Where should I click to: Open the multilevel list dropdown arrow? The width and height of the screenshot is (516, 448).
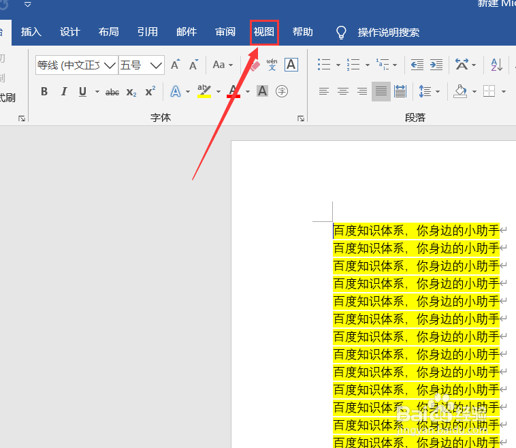pos(395,65)
